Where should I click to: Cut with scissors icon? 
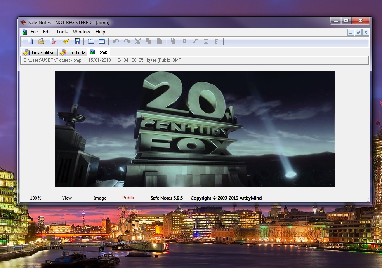[x=138, y=41]
